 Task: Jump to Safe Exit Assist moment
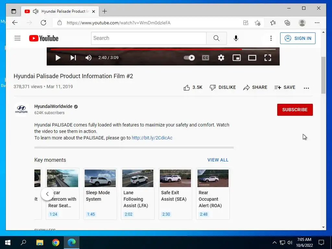click(175, 194)
